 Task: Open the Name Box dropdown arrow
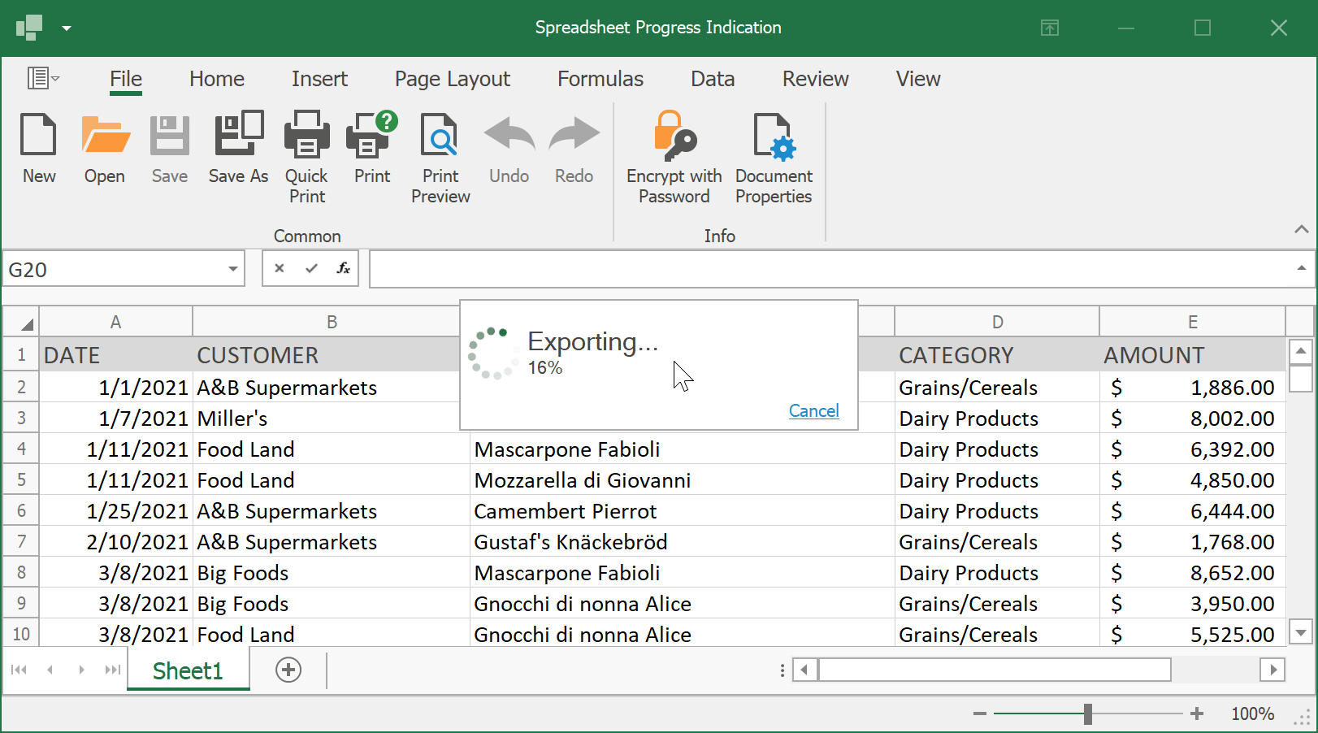tap(232, 269)
